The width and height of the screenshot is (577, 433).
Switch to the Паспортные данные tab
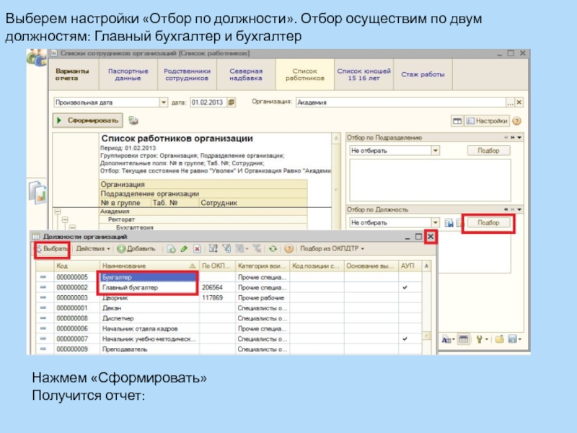128,75
